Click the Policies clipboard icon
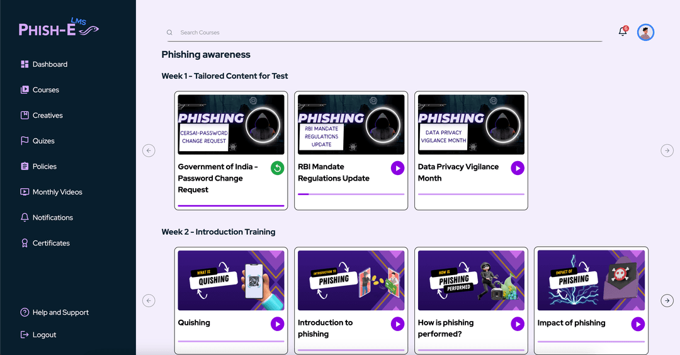Image resolution: width=680 pixels, height=355 pixels. pyautogui.click(x=25, y=166)
